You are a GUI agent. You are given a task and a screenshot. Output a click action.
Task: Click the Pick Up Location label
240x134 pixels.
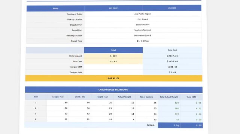point(75,19)
